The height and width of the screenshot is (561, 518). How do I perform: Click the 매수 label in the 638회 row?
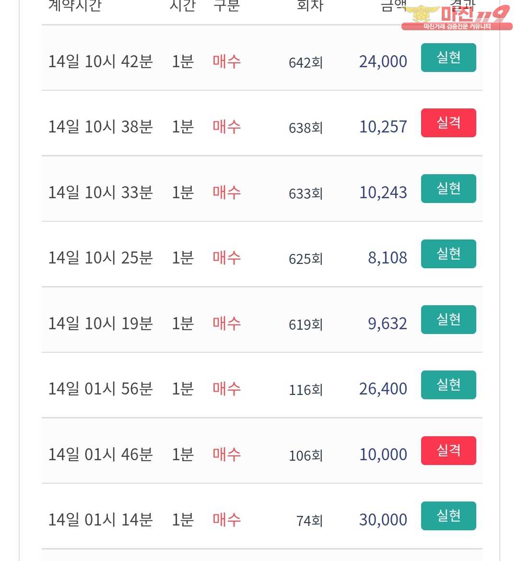pyautogui.click(x=226, y=127)
